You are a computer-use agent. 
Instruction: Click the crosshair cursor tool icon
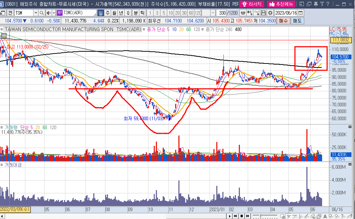(x=289, y=216)
